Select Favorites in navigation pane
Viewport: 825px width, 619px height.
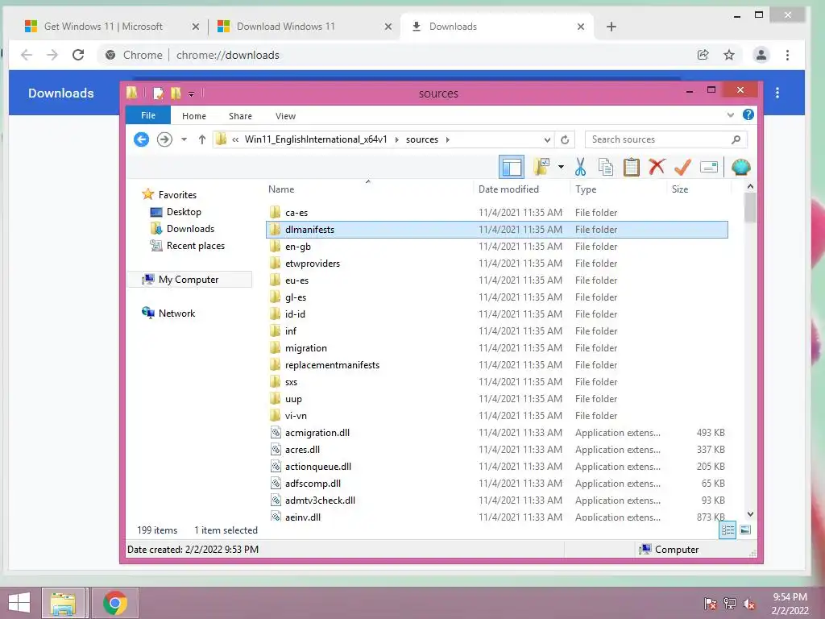tap(177, 195)
